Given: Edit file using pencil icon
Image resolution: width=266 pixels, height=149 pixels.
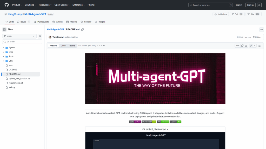Looking at the screenshot, I should pos(251,46).
